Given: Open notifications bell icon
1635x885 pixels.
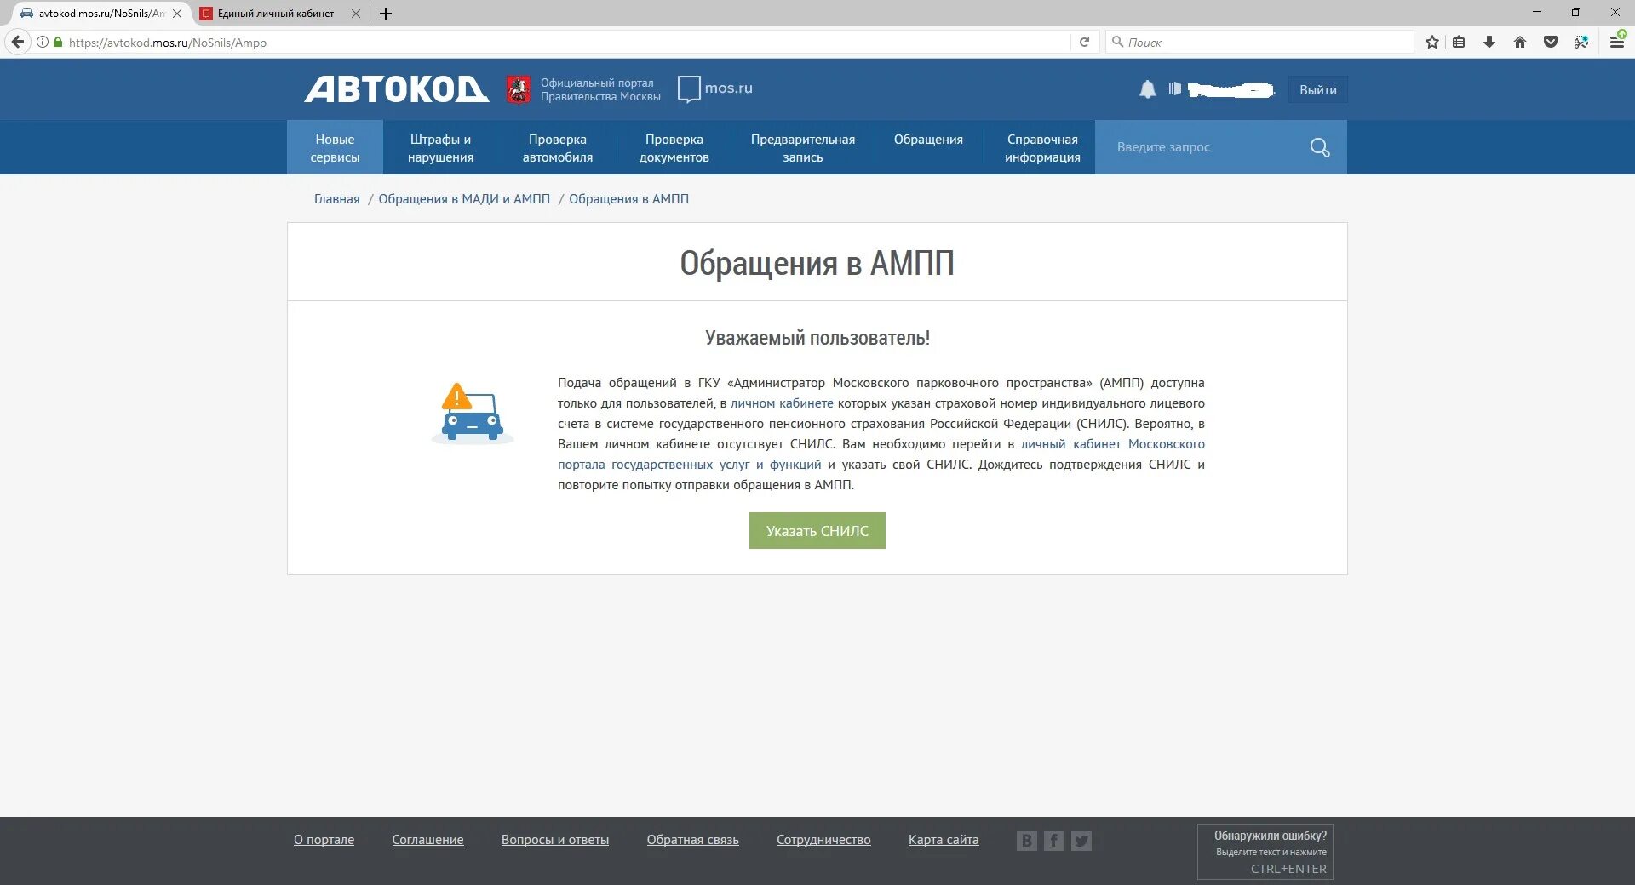Looking at the screenshot, I should coord(1148,89).
